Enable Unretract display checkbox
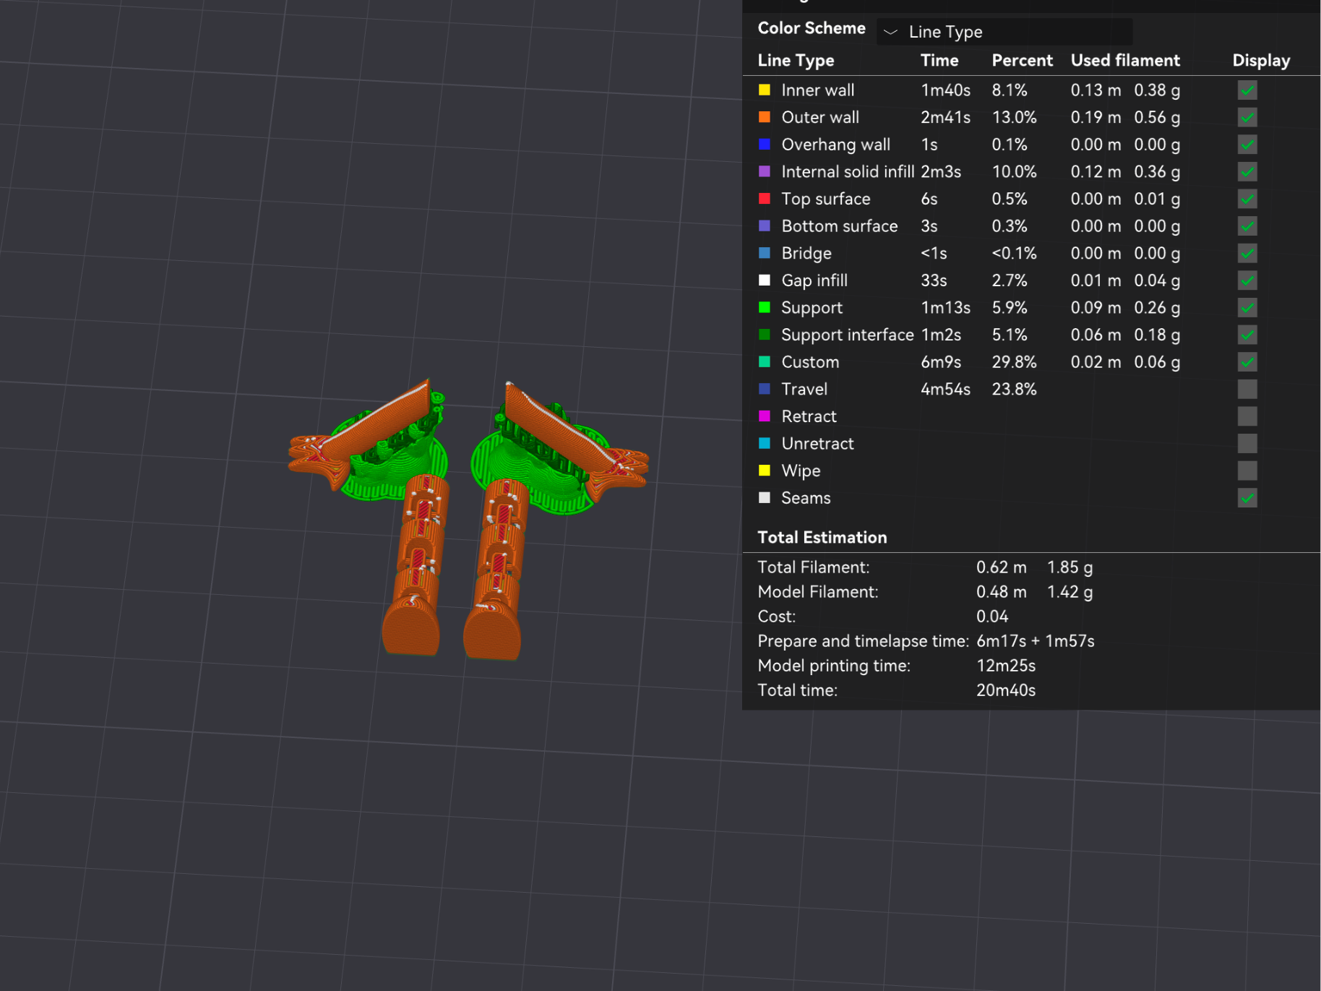Viewport: 1321px width, 991px height. [x=1247, y=444]
